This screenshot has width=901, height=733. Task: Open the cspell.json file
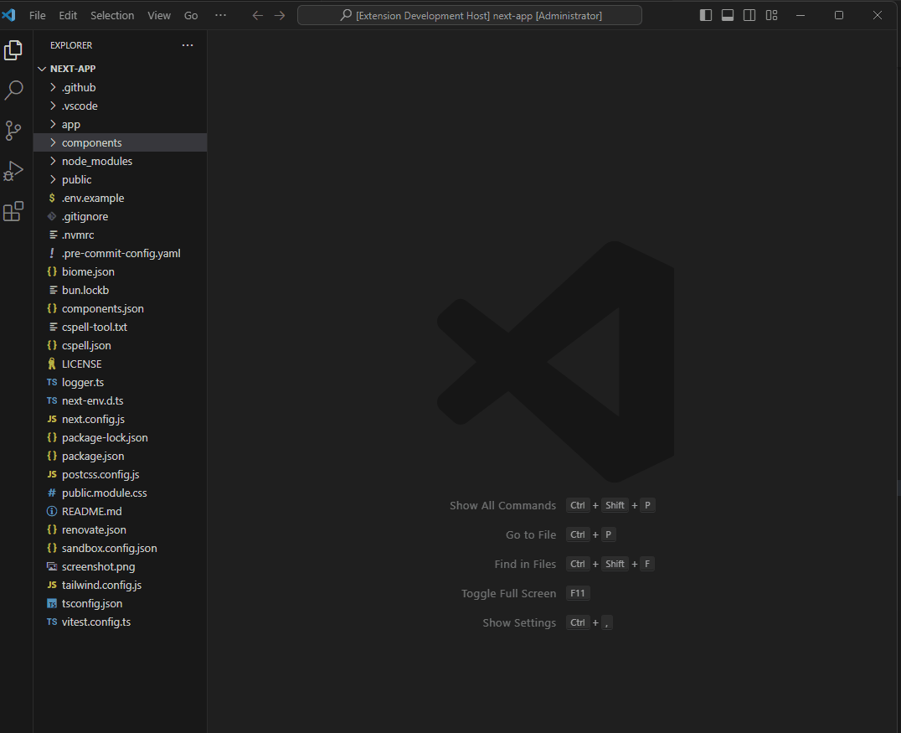120,345
